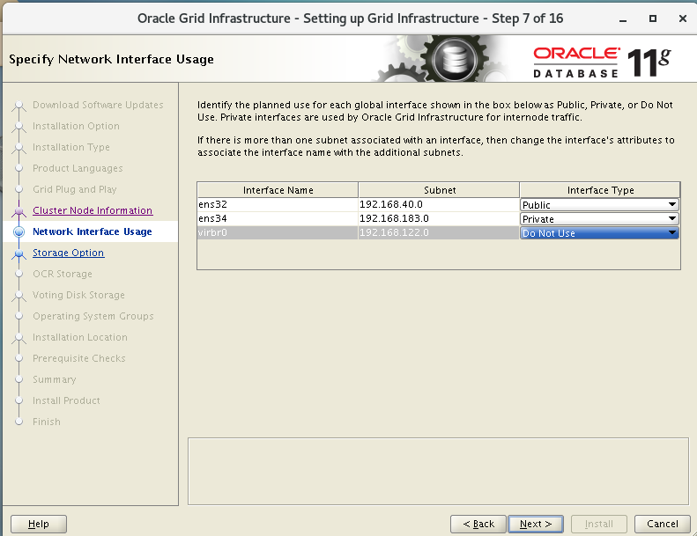Viewport: 697px width, 536px height.
Task: Open the Help button
Action: [39, 524]
